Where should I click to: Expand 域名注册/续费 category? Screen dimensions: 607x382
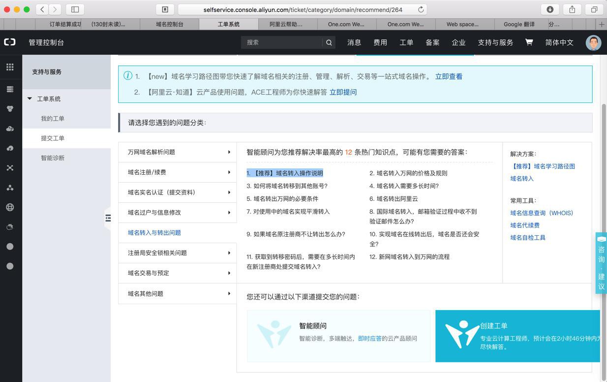tap(177, 172)
